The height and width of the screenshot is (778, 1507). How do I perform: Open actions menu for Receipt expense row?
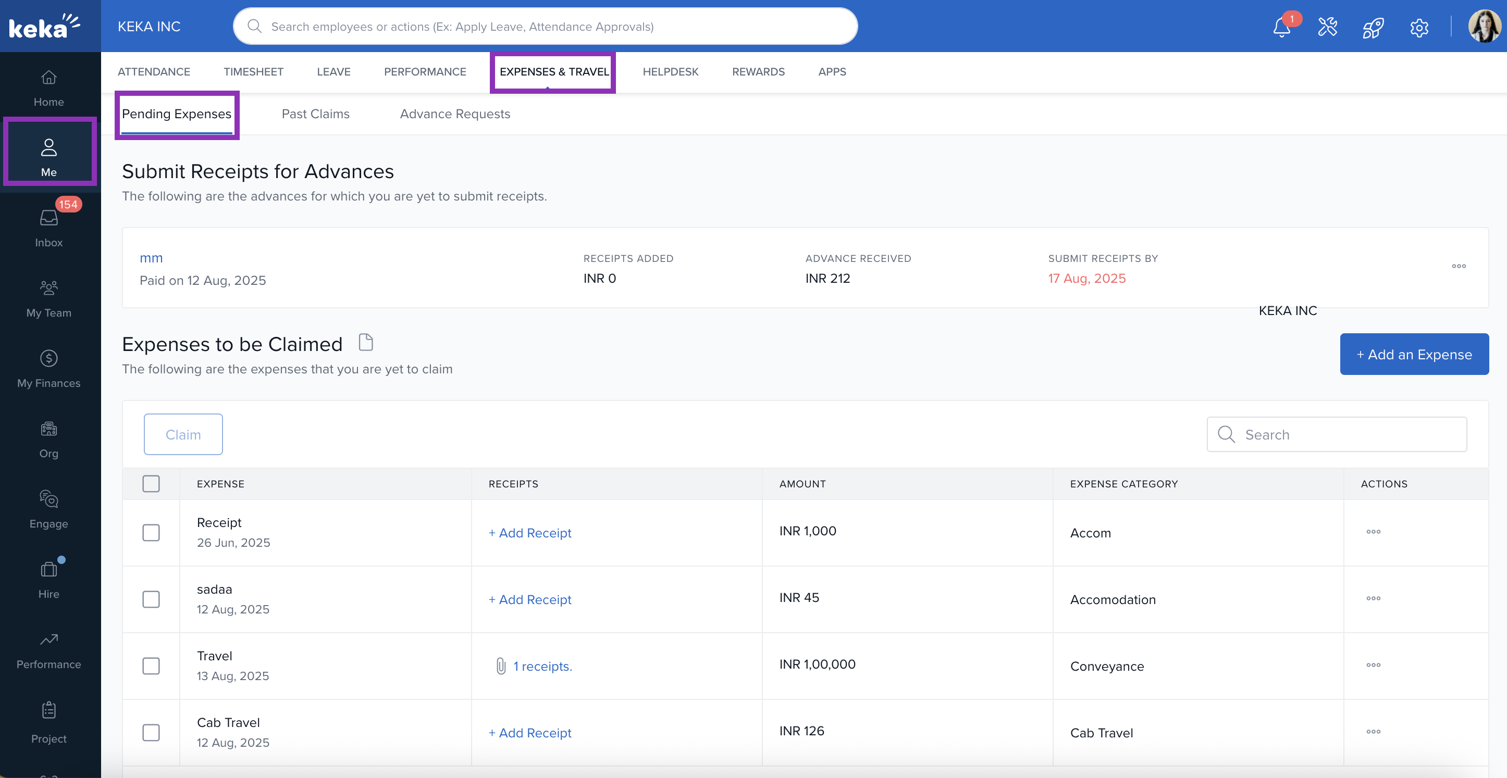pos(1373,532)
